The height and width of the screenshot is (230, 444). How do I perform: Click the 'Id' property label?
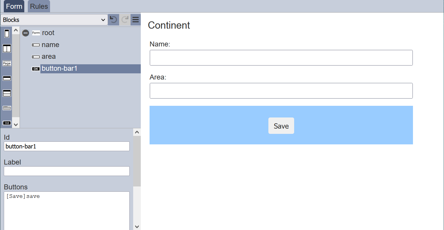7,137
